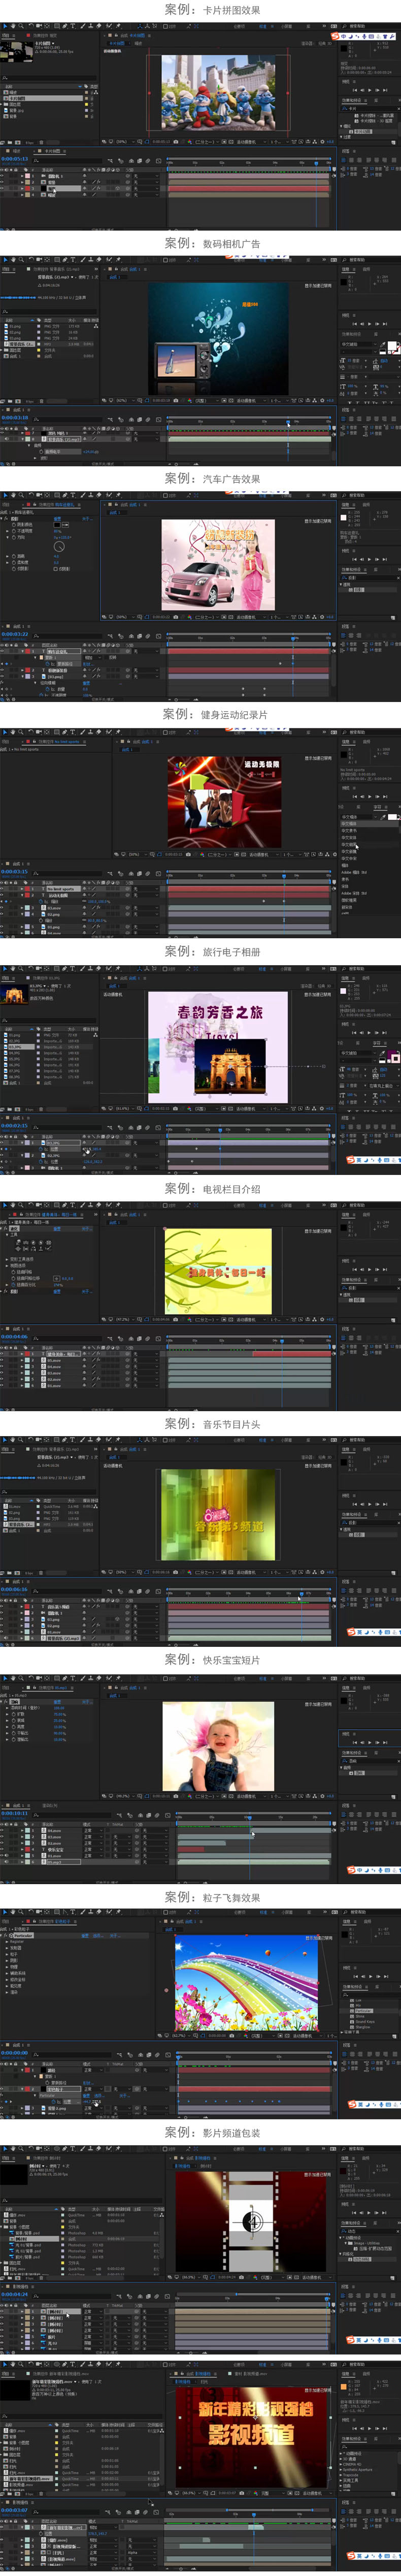Choose the Text tool in 音乐节目片头 toolbar

[x=73, y=1440]
